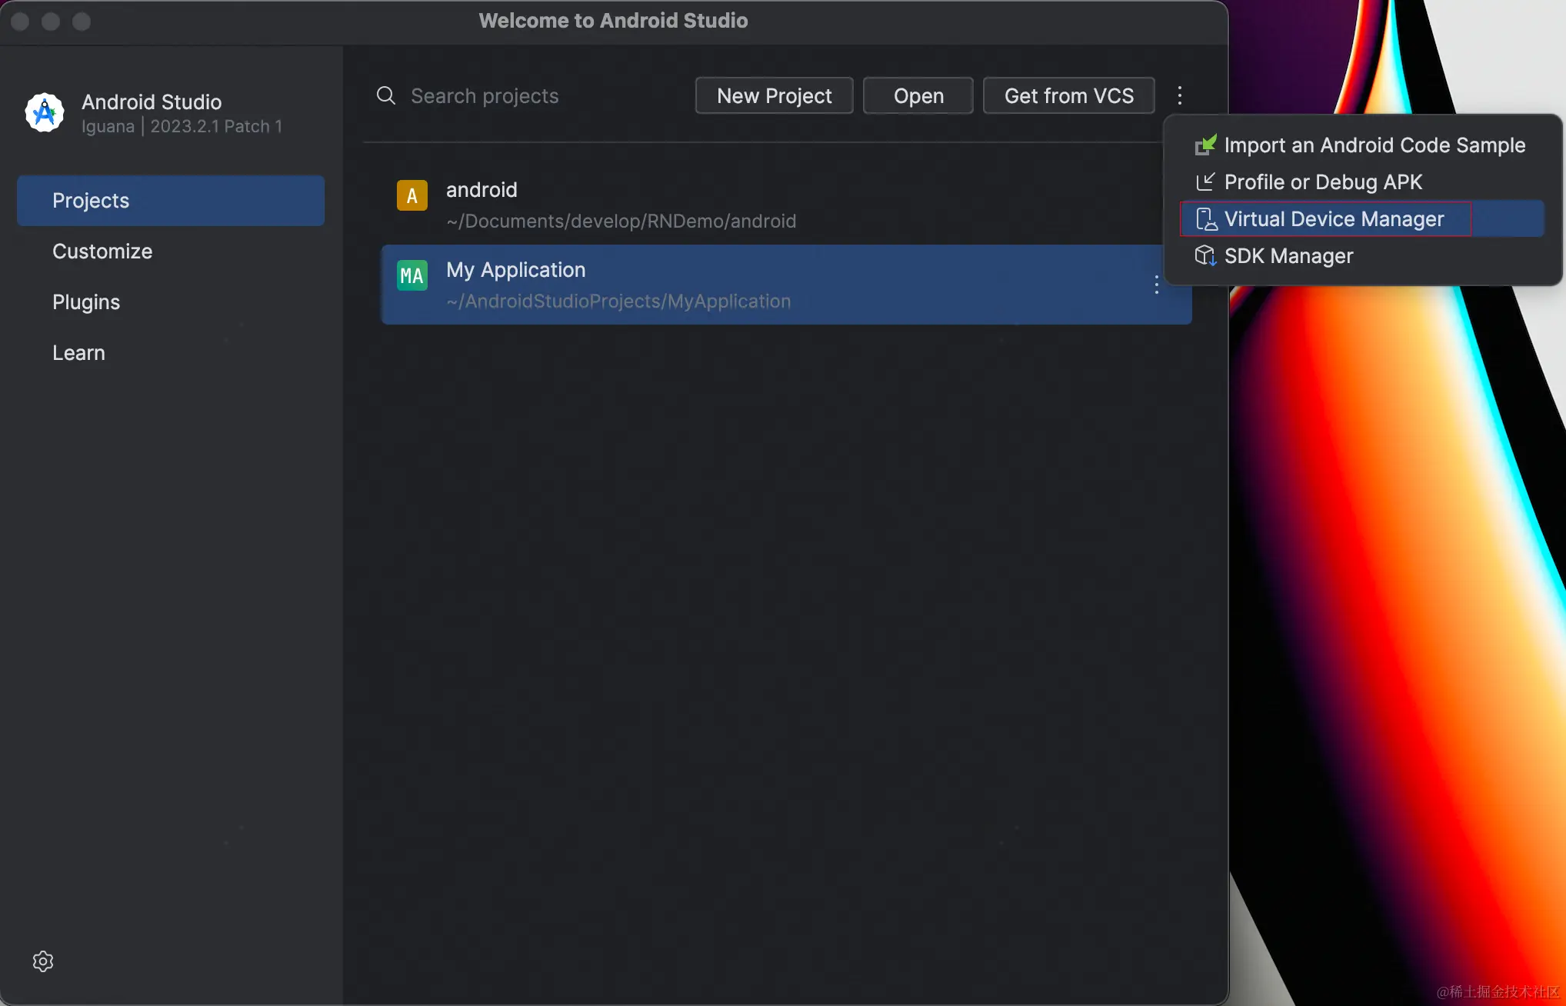Focus the Search projects field
Screen dimensions: 1566x1006
pyautogui.click(x=531, y=95)
